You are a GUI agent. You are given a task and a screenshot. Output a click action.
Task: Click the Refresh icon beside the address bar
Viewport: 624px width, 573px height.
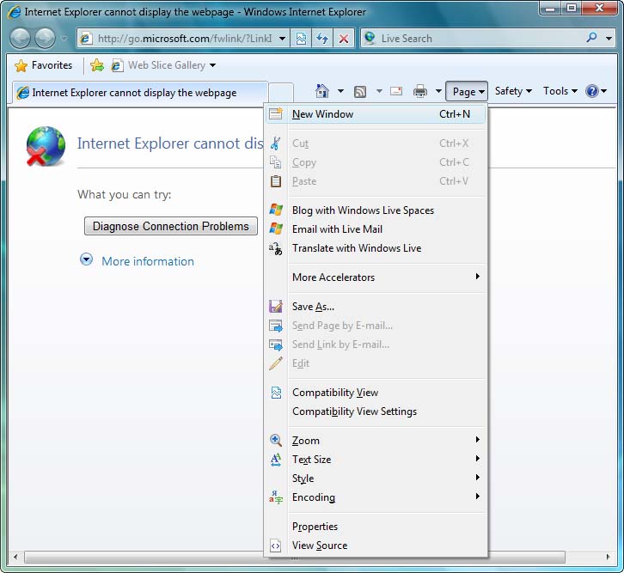coord(322,39)
